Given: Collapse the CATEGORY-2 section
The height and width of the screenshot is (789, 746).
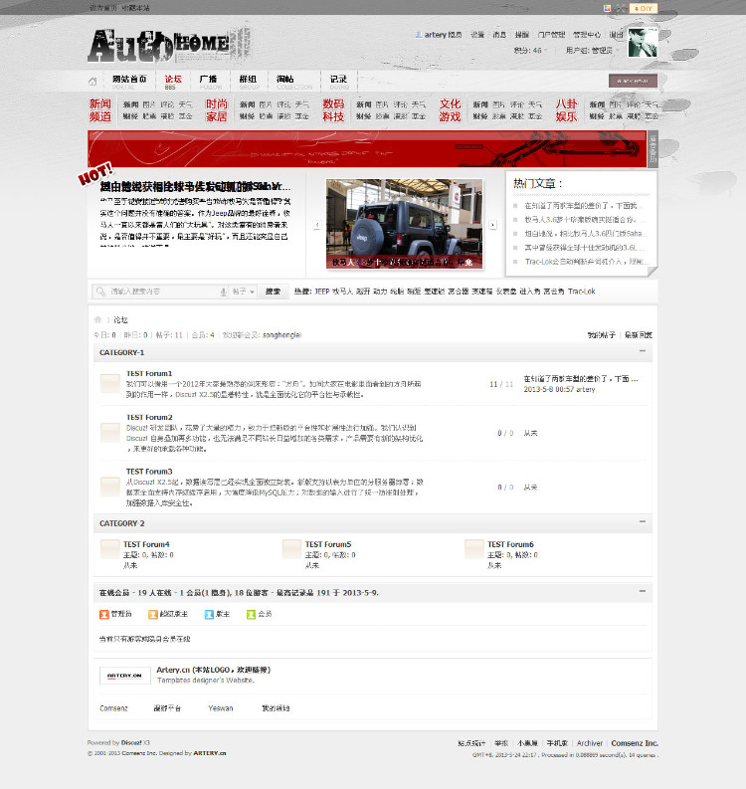Looking at the screenshot, I should tap(643, 521).
